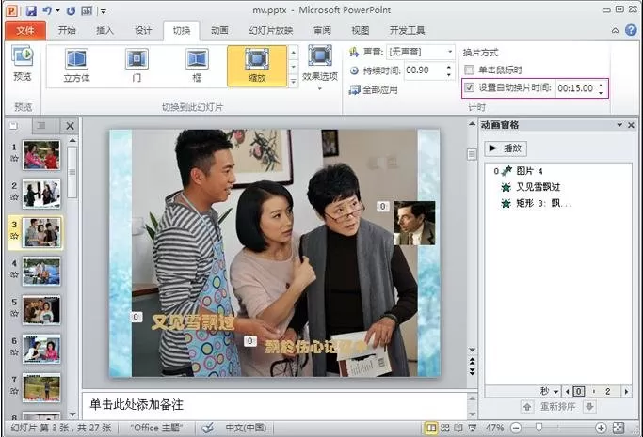Switch to the 幻灯片放映 ribbon tab
The height and width of the screenshot is (437, 643).
pyautogui.click(x=270, y=30)
